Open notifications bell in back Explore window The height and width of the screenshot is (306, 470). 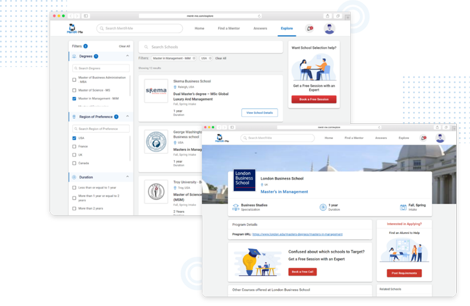pos(310,28)
